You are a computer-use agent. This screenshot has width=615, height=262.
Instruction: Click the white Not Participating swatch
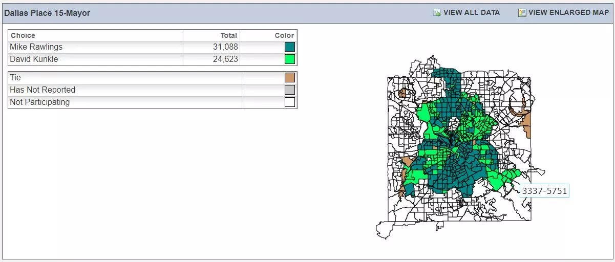[290, 102]
